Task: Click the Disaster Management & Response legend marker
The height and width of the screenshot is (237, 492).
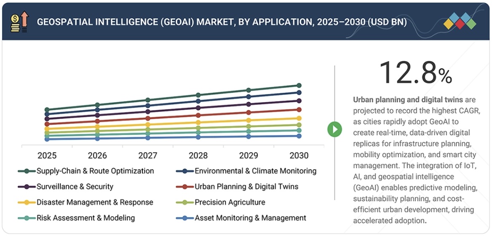Action: pos(27,202)
